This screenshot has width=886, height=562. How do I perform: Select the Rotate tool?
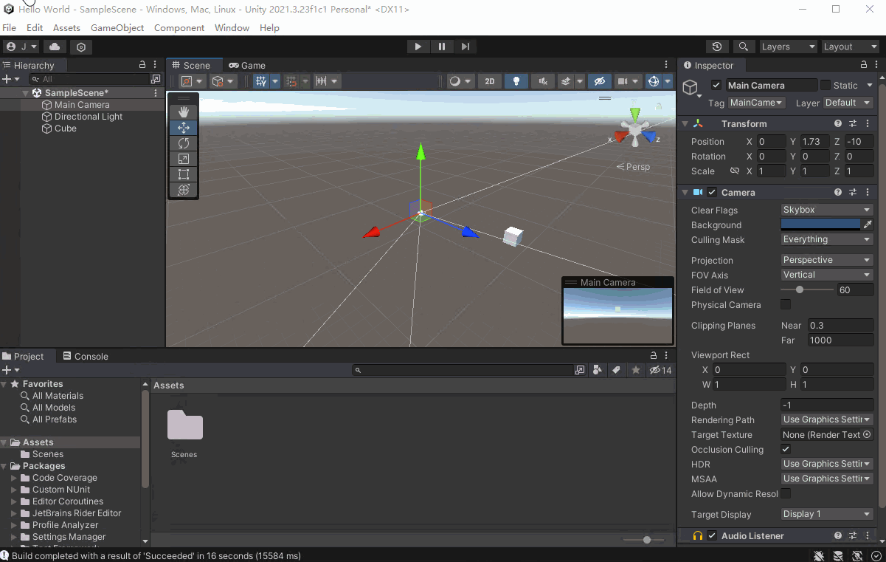click(x=184, y=143)
